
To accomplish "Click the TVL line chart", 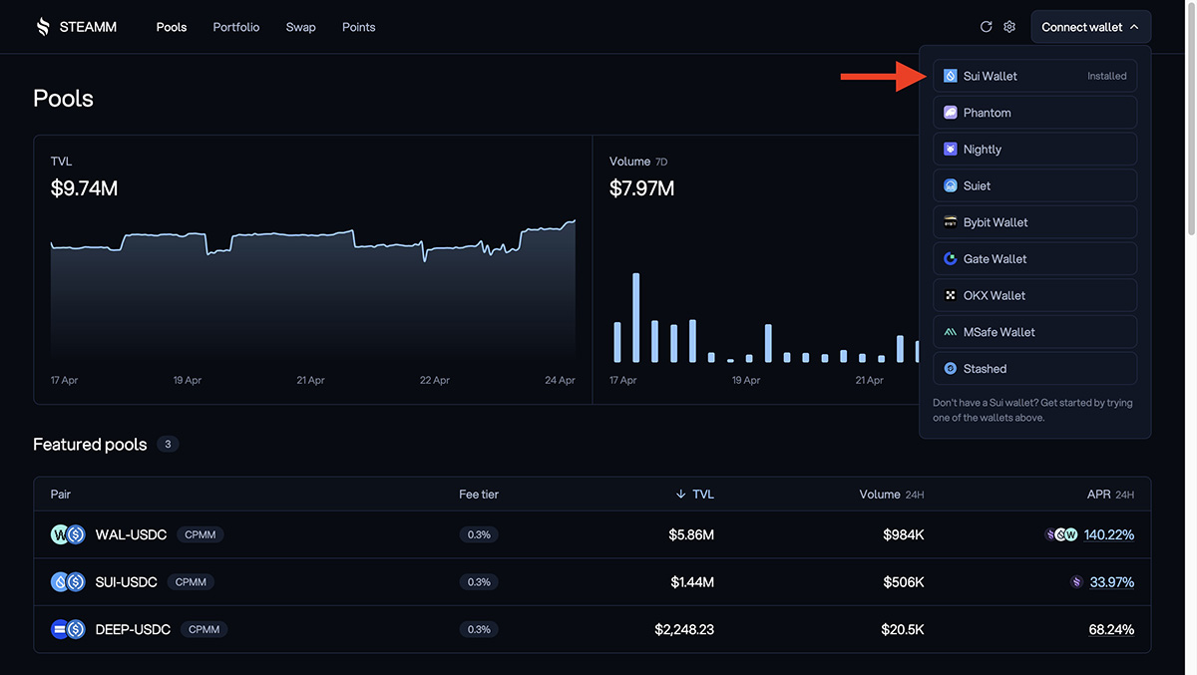I will coord(313,289).
